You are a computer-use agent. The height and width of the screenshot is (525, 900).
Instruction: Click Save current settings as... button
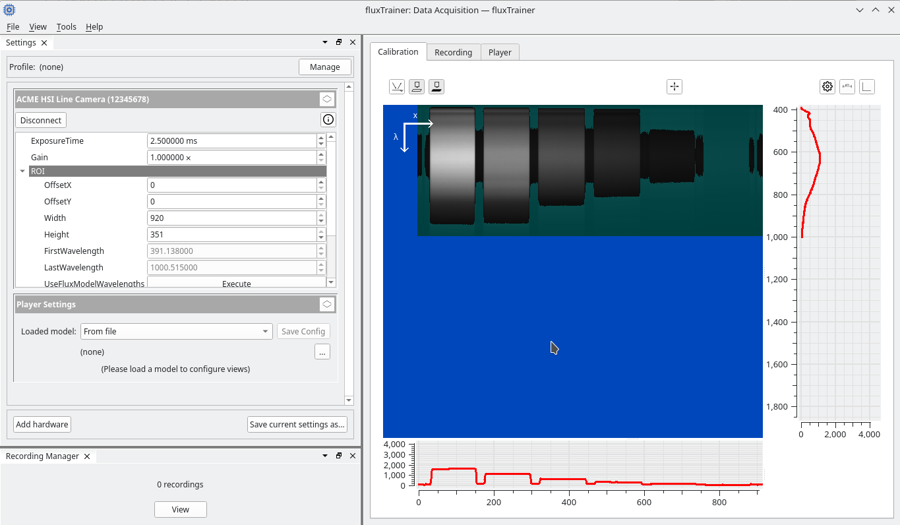click(297, 424)
